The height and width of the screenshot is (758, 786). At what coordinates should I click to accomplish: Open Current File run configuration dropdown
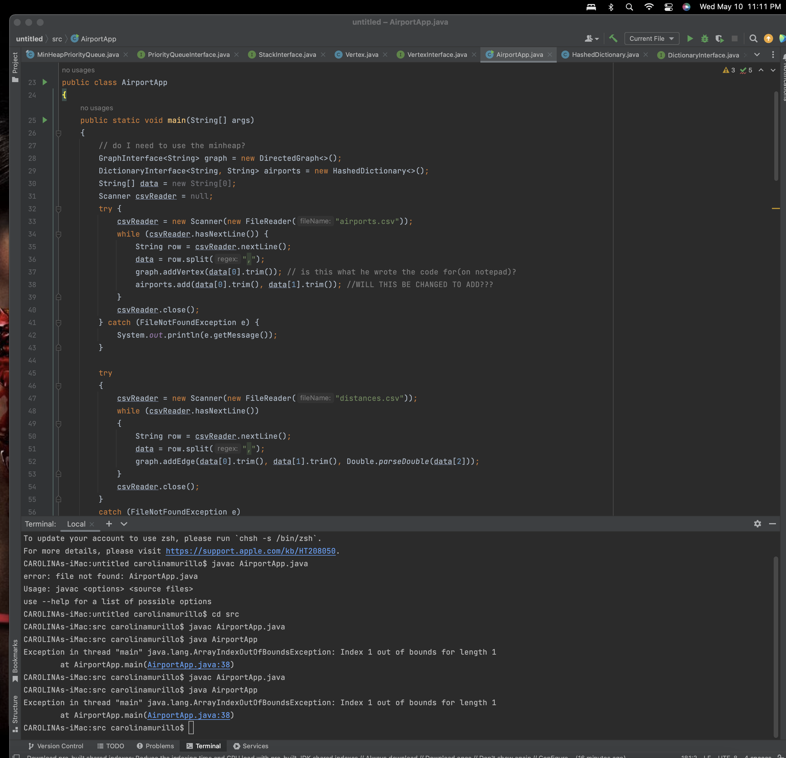pos(651,38)
